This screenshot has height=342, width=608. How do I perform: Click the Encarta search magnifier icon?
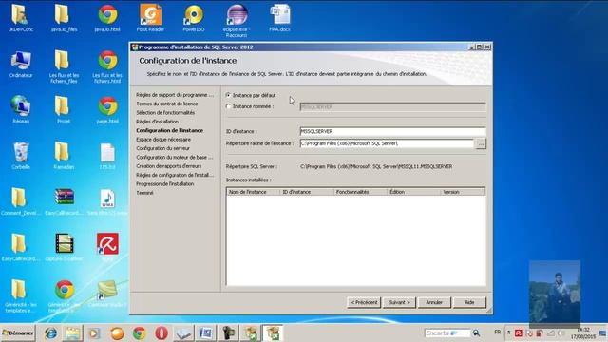tap(476, 333)
